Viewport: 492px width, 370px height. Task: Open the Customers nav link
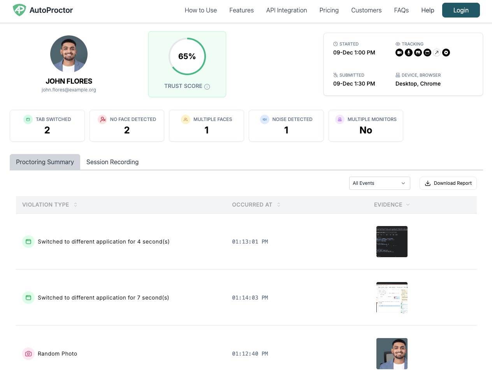tap(366, 10)
